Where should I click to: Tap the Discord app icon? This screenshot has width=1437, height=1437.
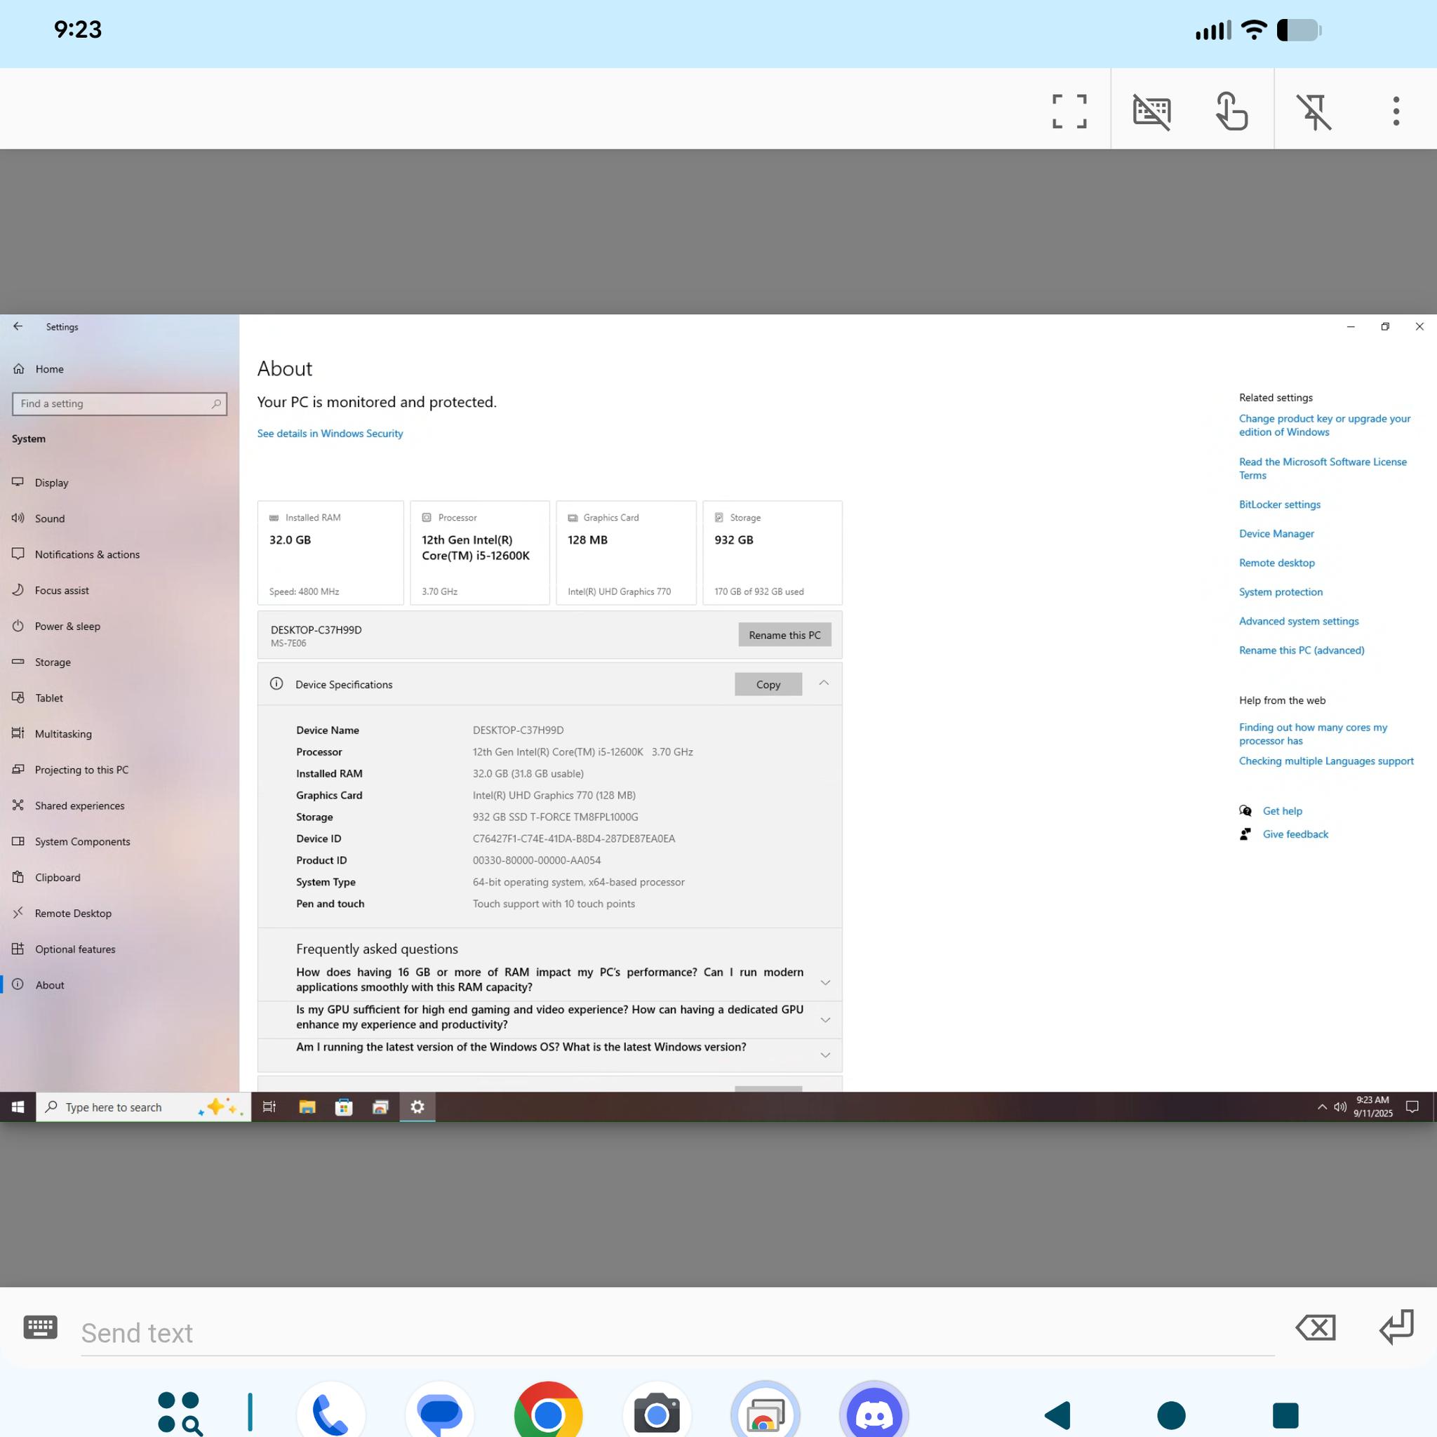coord(874,1414)
